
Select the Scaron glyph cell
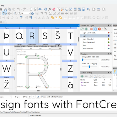click(58, 35)
